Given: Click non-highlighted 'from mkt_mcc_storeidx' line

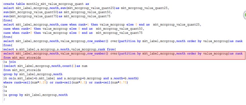Looking at the screenshot, I should pos(22,70).
